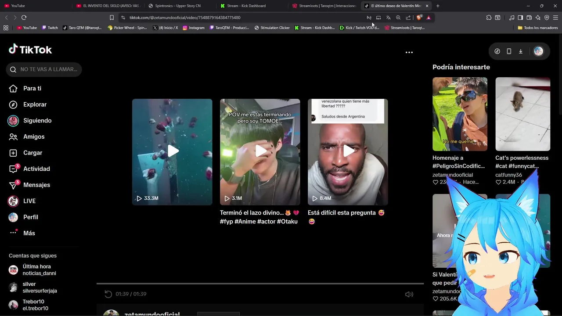The image size is (562, 316).
Task: Click the zoom magnifier icon in address bar
Action: pos(398,18)
